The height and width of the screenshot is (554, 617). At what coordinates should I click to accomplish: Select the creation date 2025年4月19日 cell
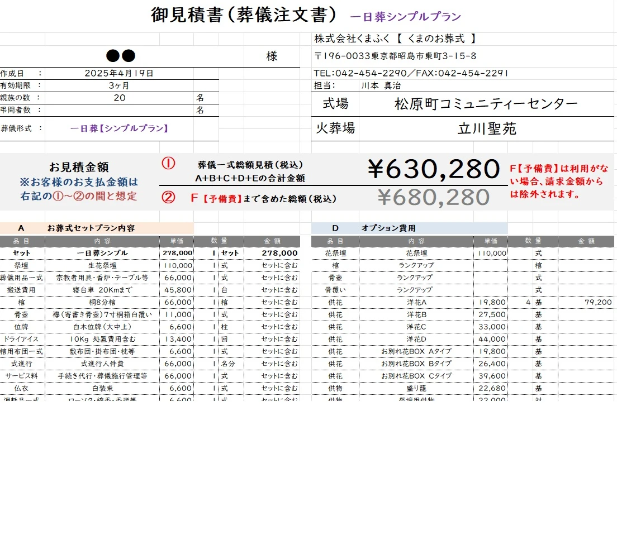tap(119, 73)
